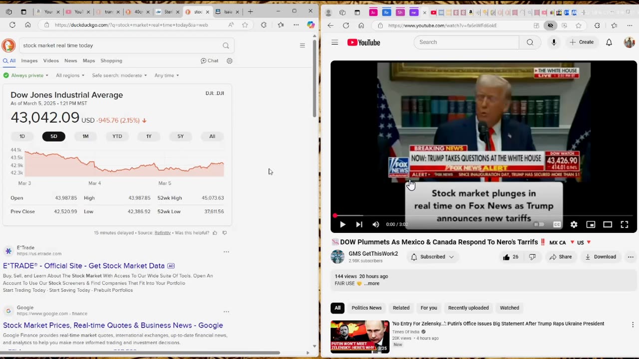Switch to the Videos search tab
The height and width of the screenshot is (359, 639).
51,61
